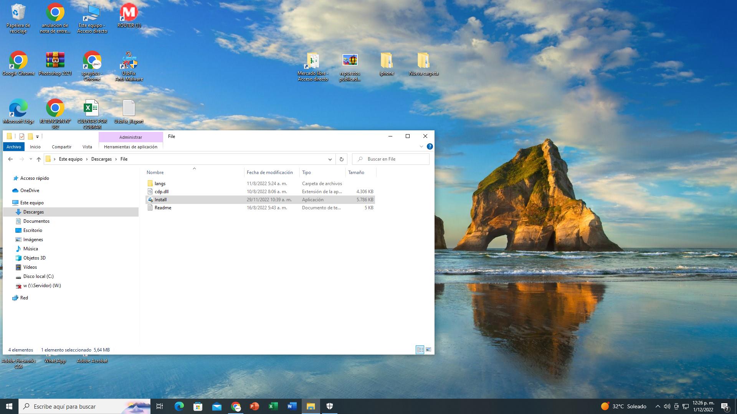Image resolution: width=737 pixels, height=414 pixels.
Task: Click the Back navigation arrow in Explorer
Action: (x=10, y=159)
